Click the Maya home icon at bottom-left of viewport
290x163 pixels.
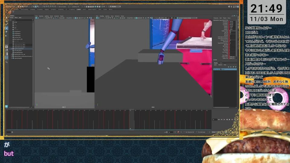click(x=6, y=106)
